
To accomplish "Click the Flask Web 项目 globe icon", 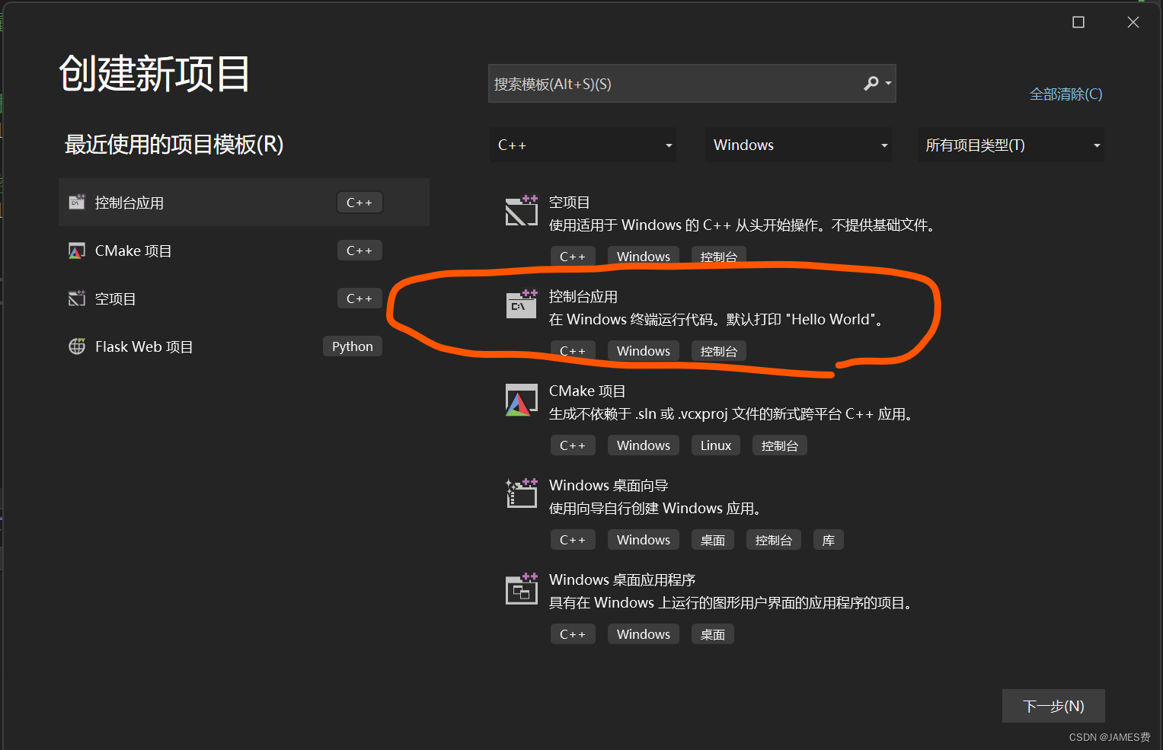I will click(76, 346).
